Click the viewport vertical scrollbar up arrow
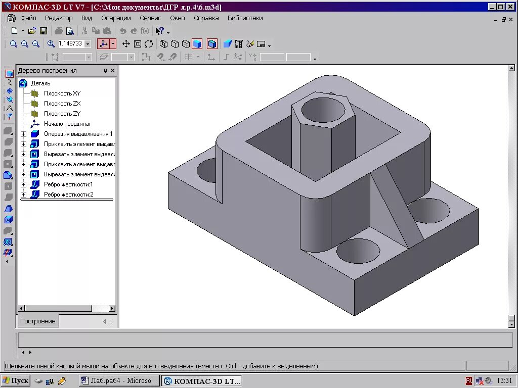Viewport: 518px width, 388px height. point(511,68)
